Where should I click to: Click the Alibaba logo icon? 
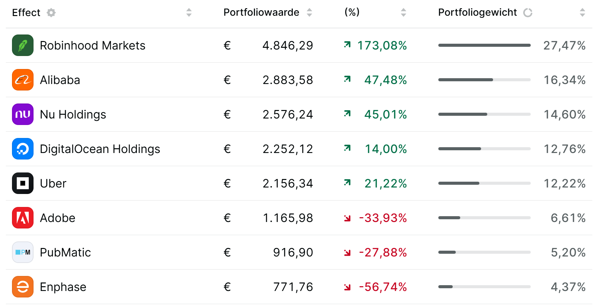coord(23,80)
